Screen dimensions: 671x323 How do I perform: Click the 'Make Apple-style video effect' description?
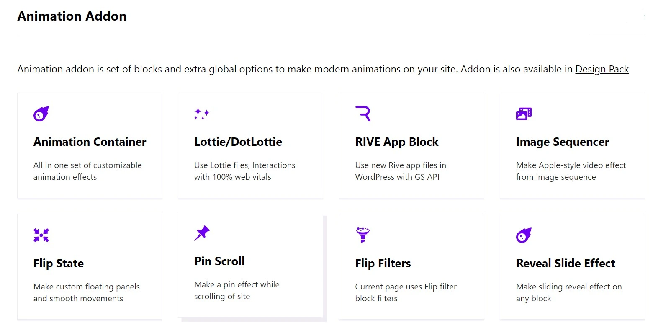click(x=571, y=171)
